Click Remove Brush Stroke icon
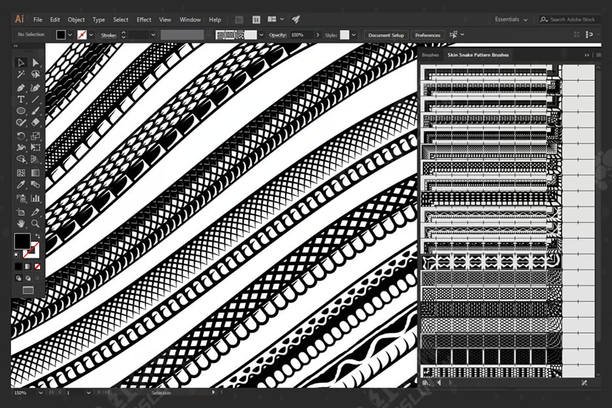Screen dimensions: 612x408 pos(585,383)
